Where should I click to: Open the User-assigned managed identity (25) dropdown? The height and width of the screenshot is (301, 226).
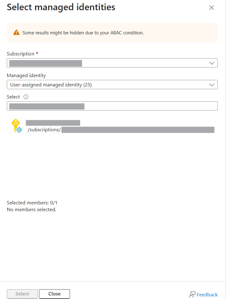[111, 85]
